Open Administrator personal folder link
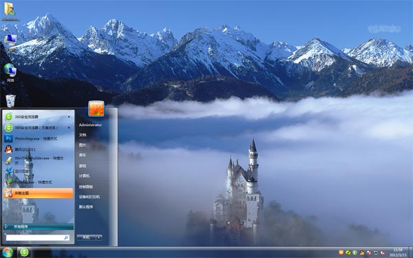 pyautogui.click(x=90, y=125)
